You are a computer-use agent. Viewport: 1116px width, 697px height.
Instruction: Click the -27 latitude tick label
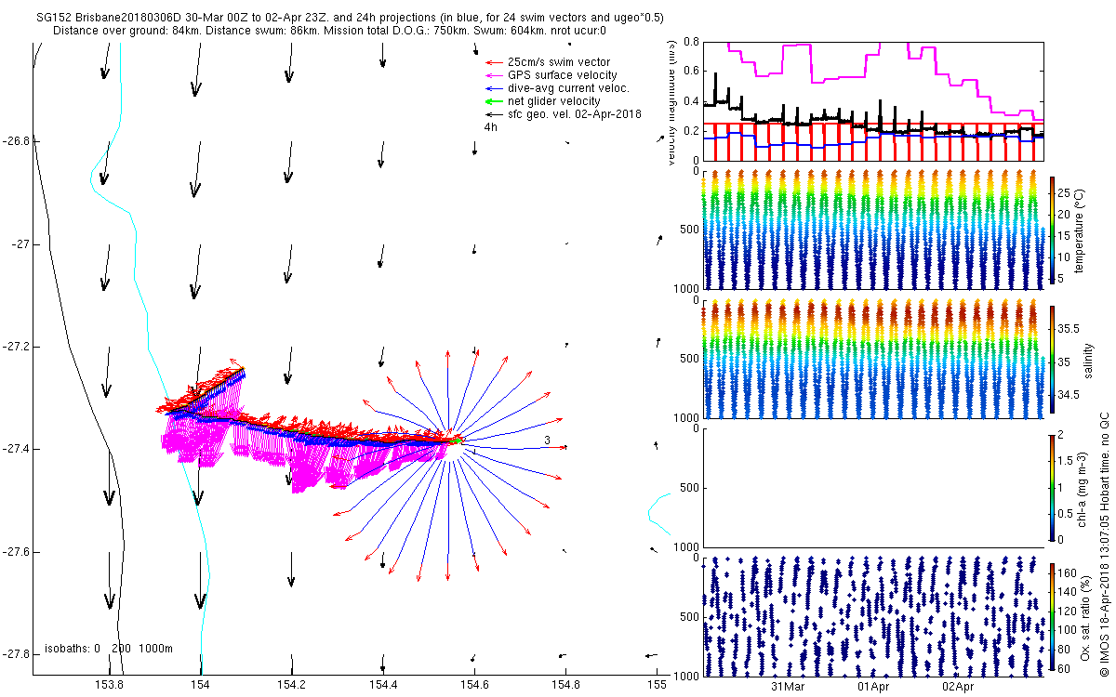(x=20, y=244)
